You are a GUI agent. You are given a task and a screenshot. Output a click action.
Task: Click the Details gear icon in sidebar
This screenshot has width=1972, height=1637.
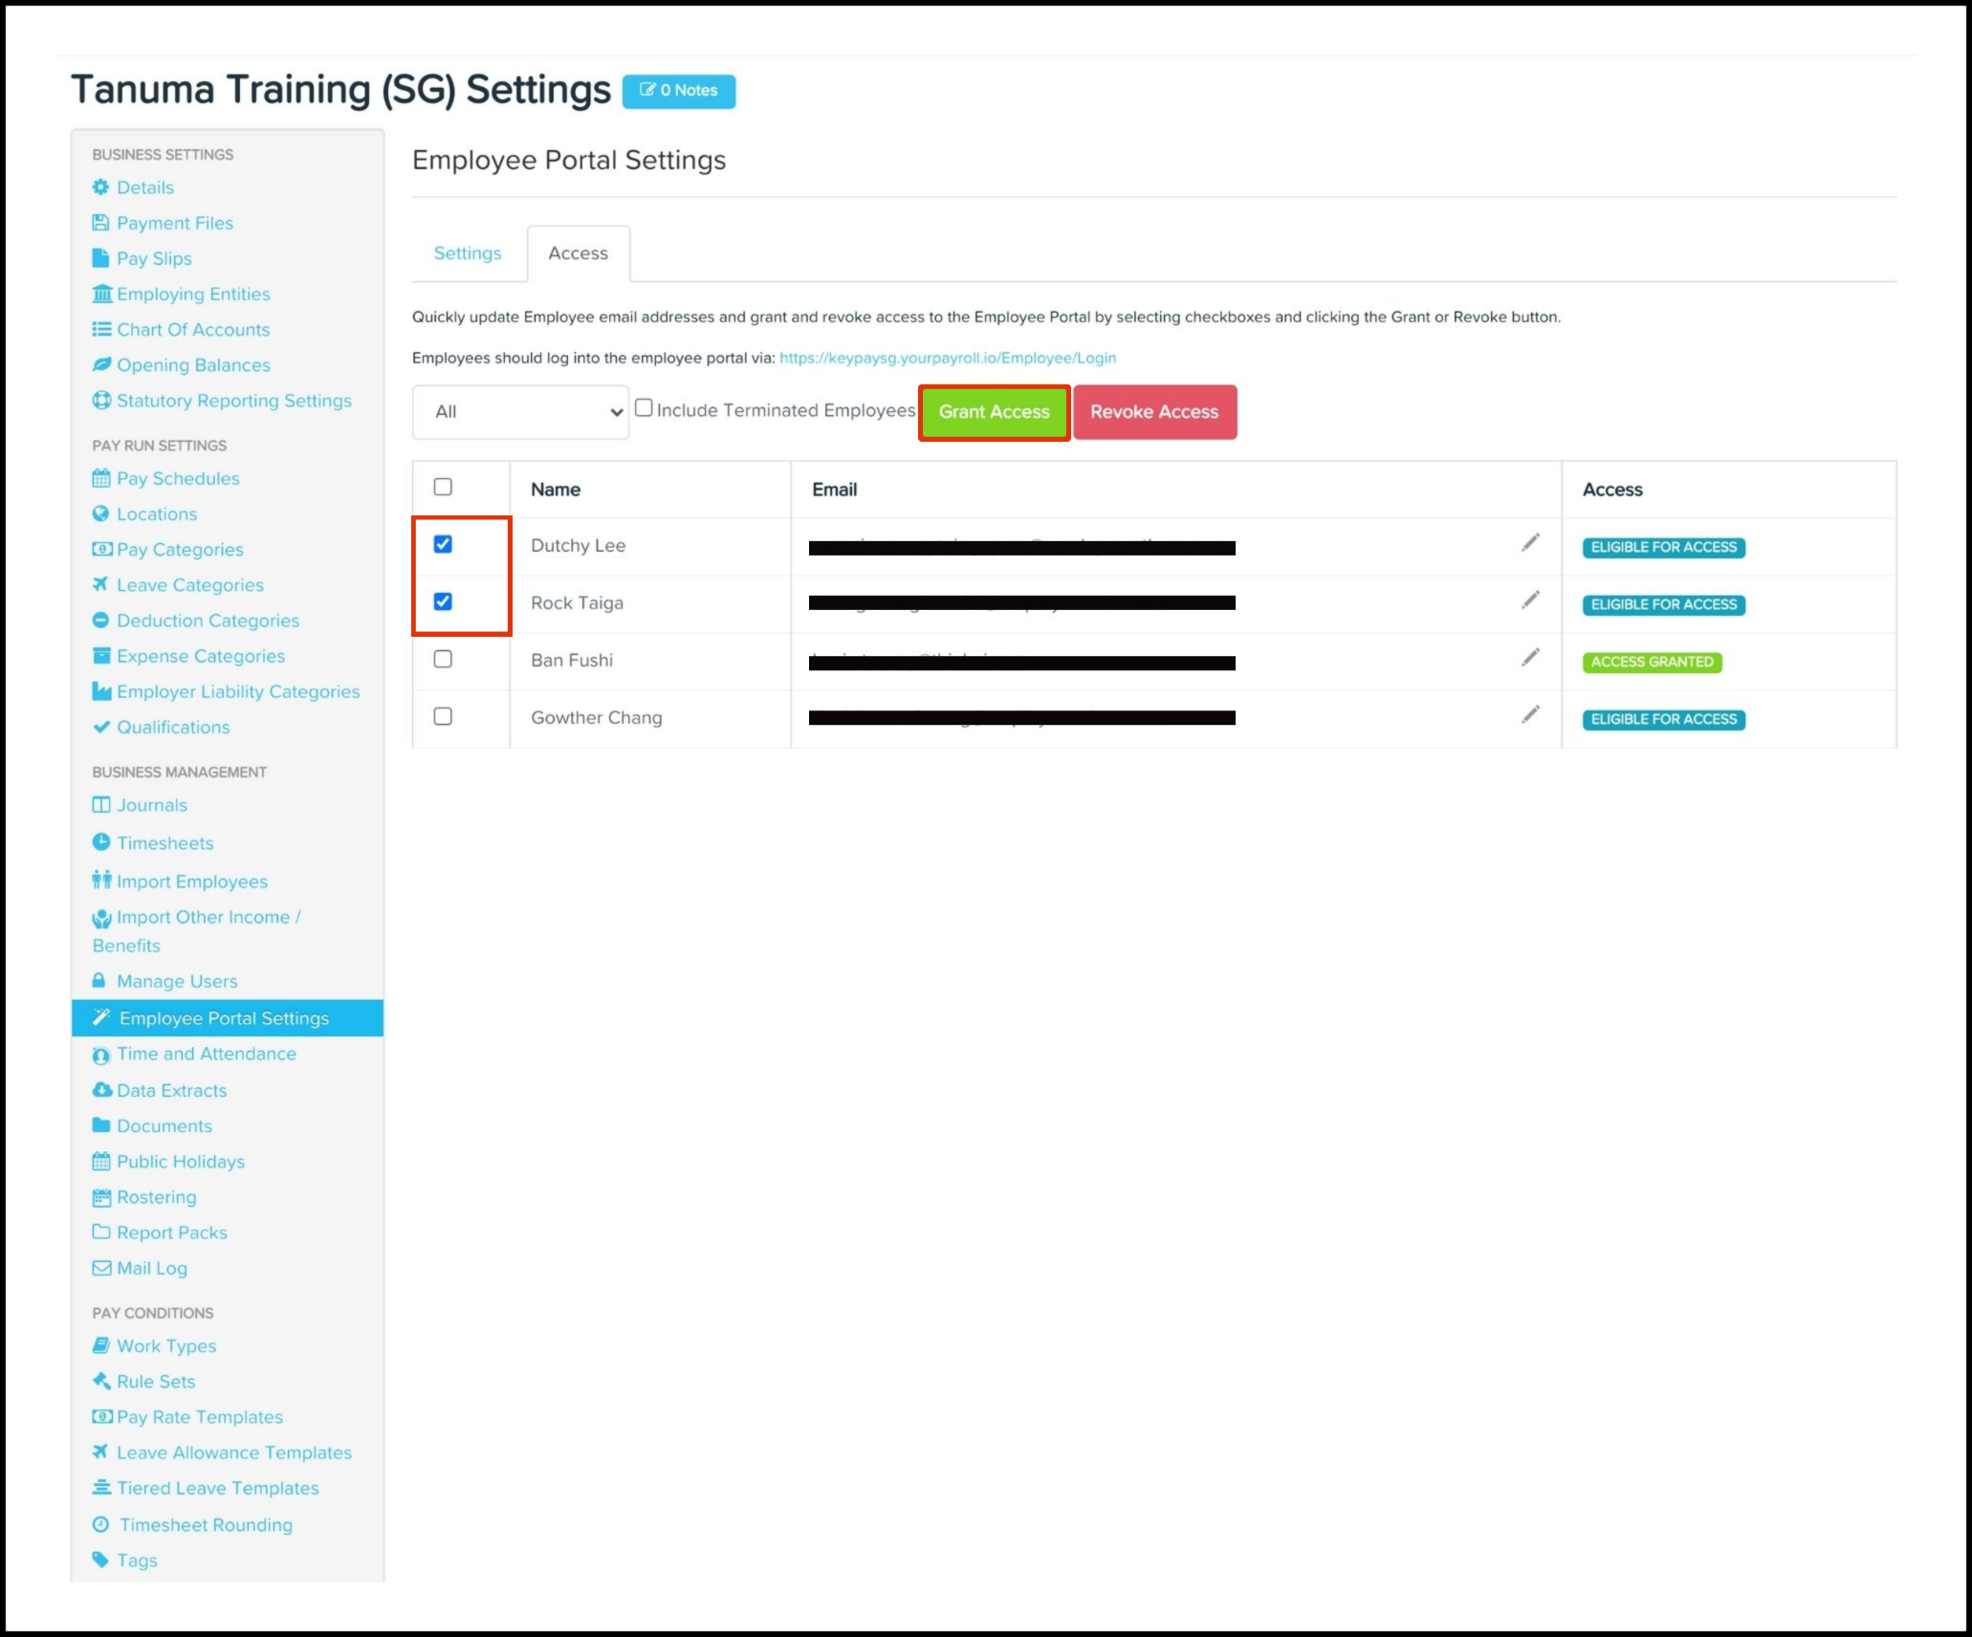[x=100, y=187]
